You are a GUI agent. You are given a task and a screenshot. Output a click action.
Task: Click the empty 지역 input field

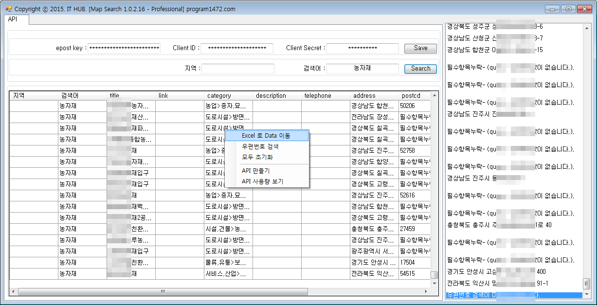point(238,69)
